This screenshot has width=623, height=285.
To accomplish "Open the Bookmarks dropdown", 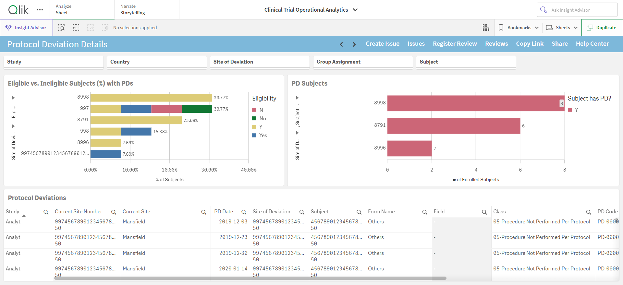I will (519, 28).
